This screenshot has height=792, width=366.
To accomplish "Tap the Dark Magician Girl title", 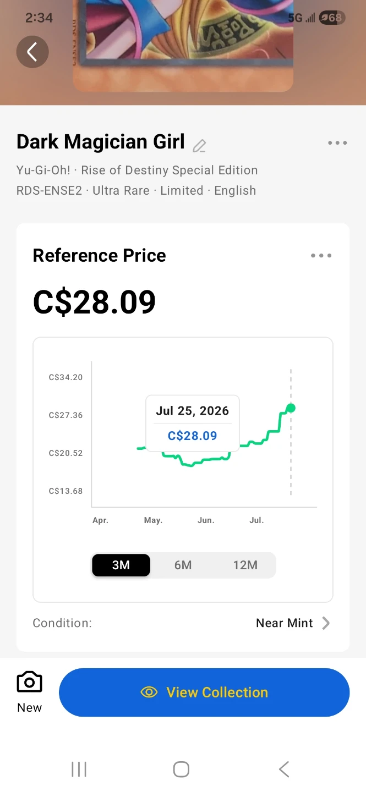I will coord(101,142).
